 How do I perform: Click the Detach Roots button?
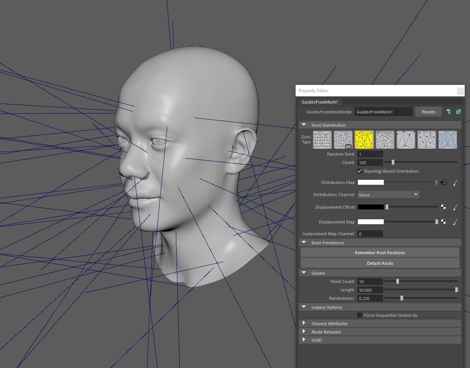[380, 263]
